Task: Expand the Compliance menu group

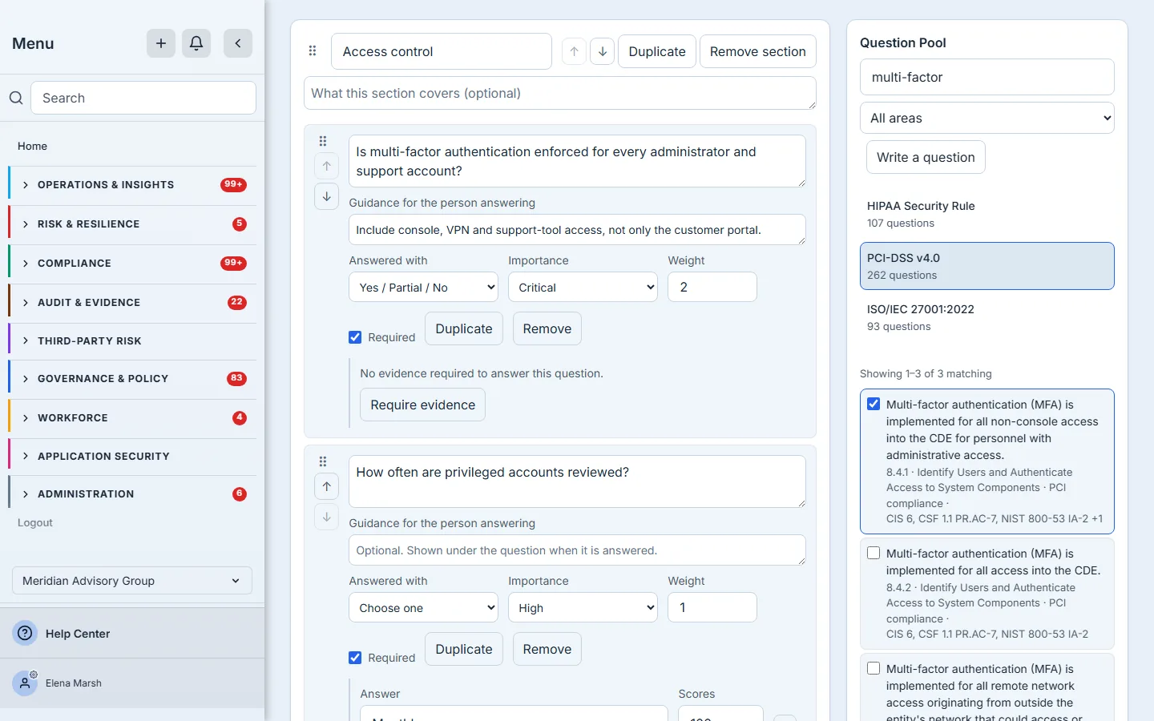Action: (x=132, y=264)
